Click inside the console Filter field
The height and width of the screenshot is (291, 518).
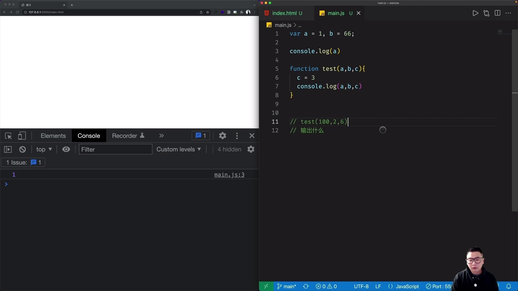coord(115,149)
